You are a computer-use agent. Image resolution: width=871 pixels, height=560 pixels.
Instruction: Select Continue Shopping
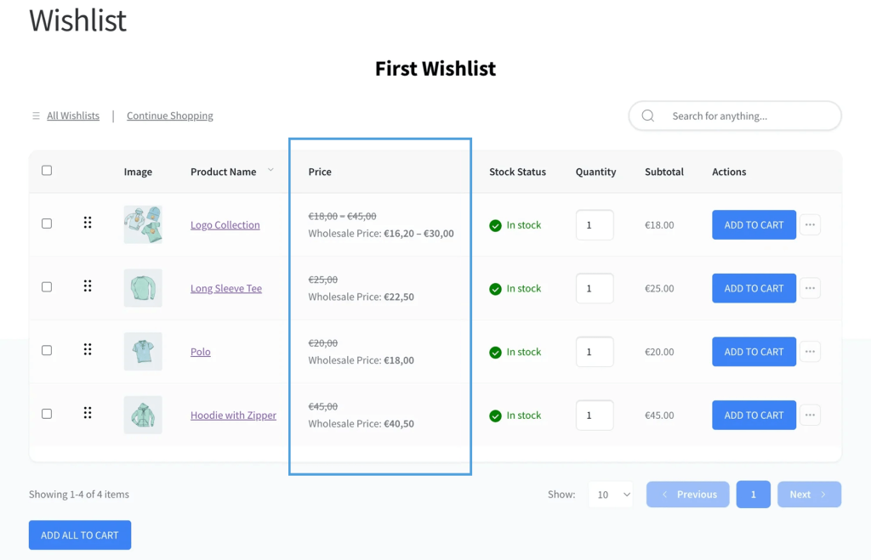coord(169,115)
